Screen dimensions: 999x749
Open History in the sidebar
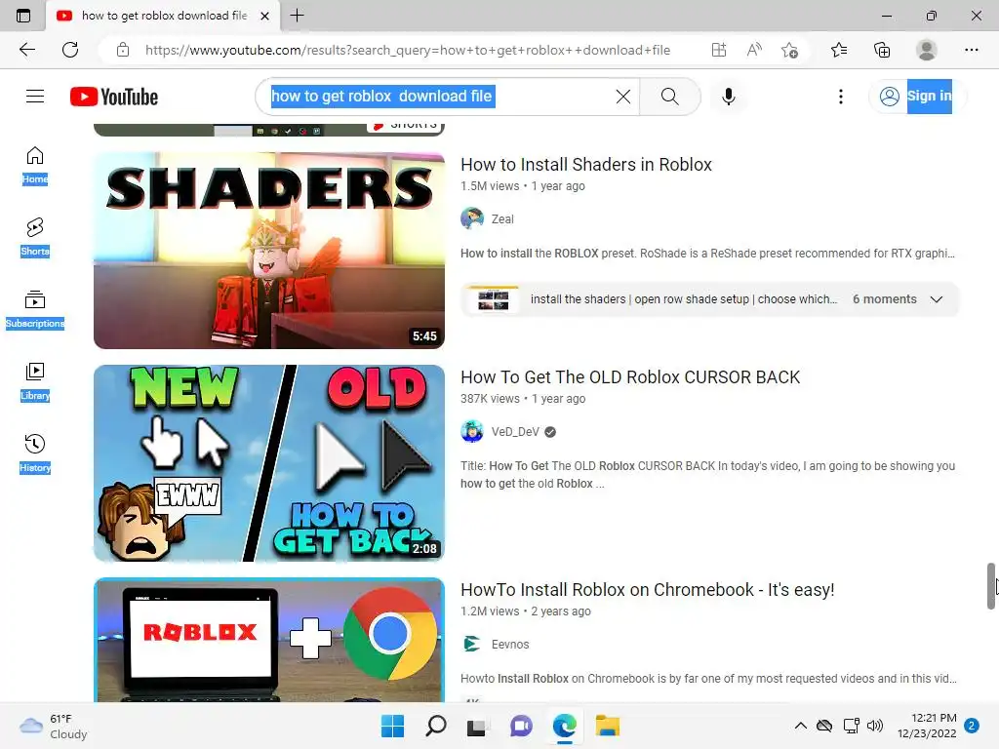pyautogui.click(x=35, y=453)
